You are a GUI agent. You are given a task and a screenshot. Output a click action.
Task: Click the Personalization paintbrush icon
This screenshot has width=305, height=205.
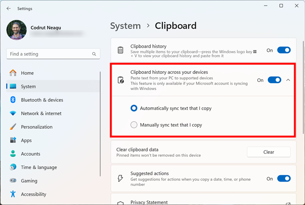pyautogui.click(x=13, y=126)
